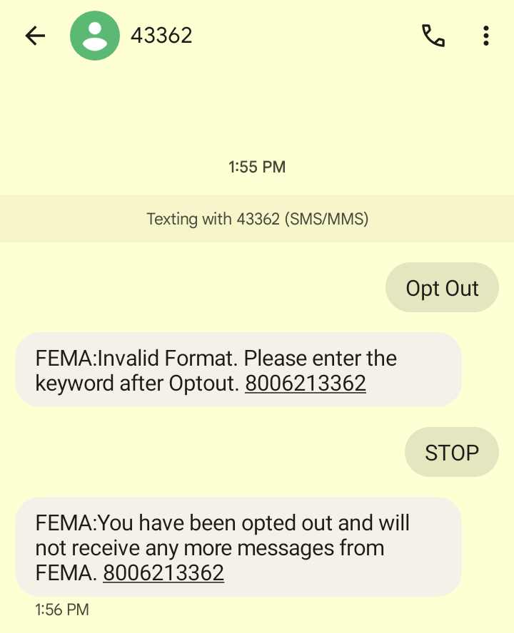
Task: Open the green contact avatar for 43362
Action: point(95,36)
